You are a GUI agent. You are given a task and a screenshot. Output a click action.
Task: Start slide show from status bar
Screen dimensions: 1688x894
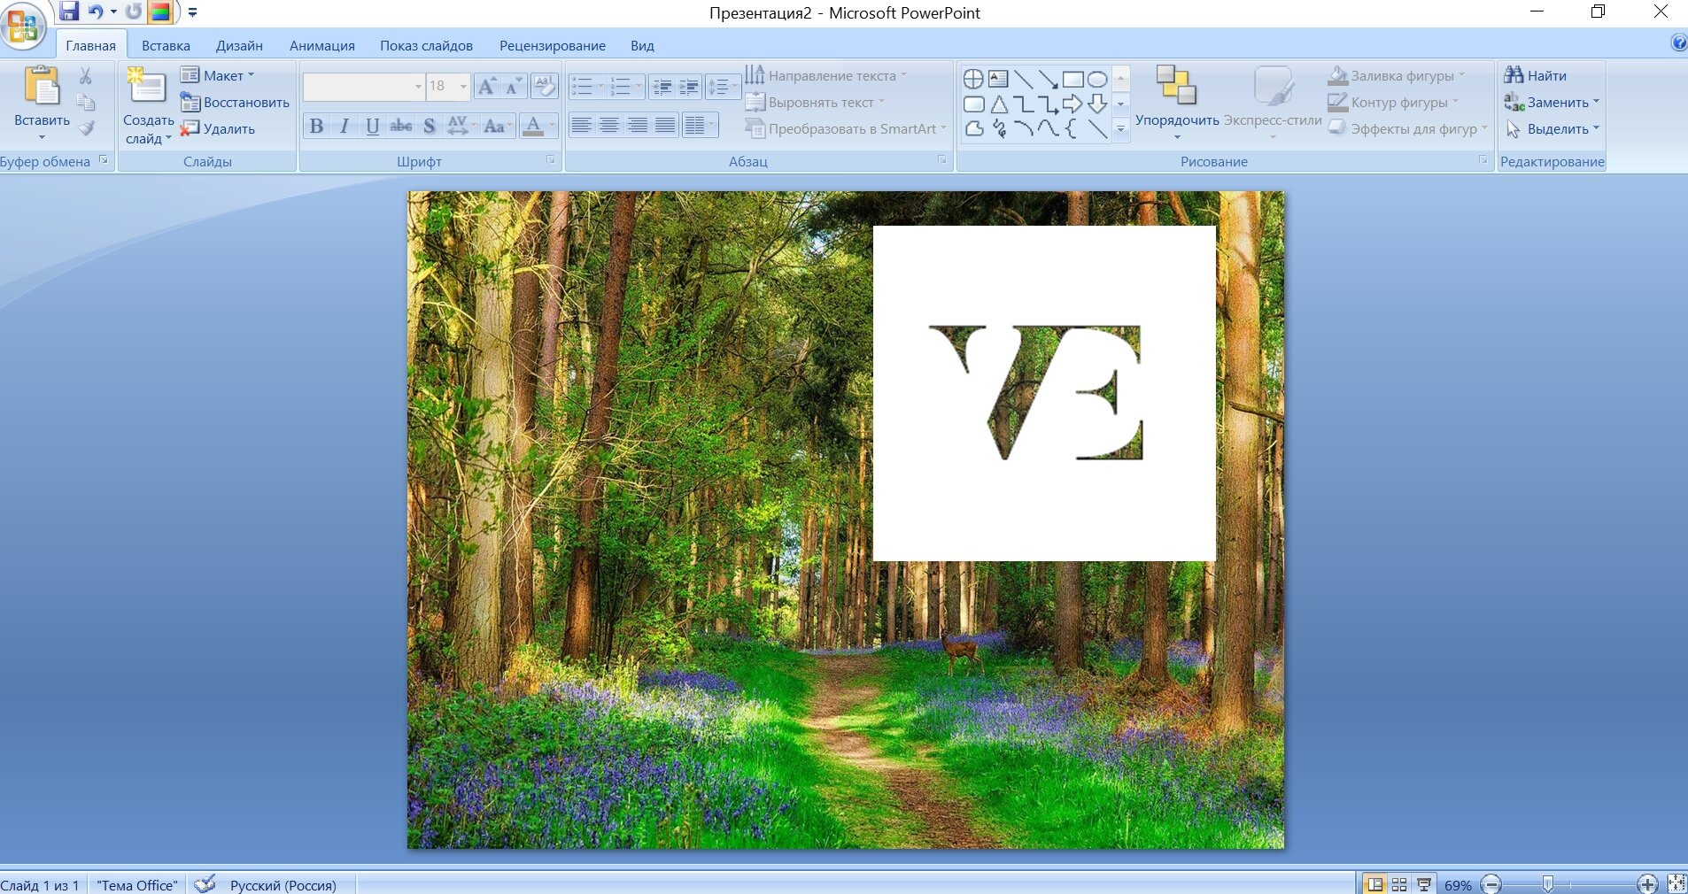tap(1424, 884)
